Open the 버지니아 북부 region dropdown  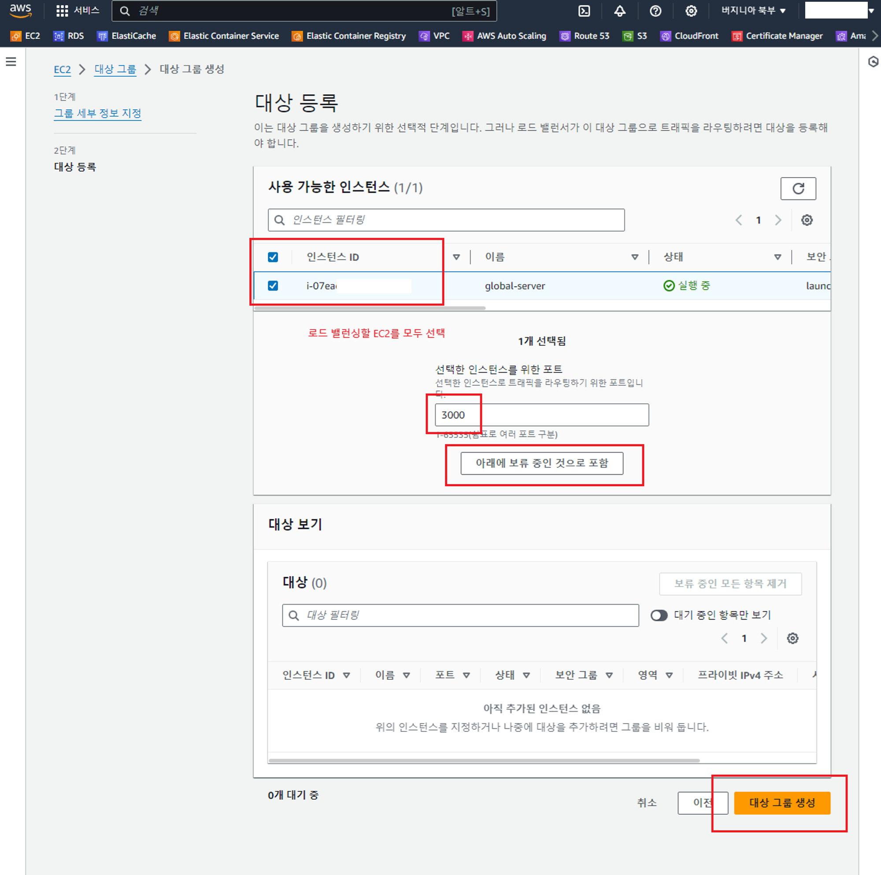pos(752,11)
